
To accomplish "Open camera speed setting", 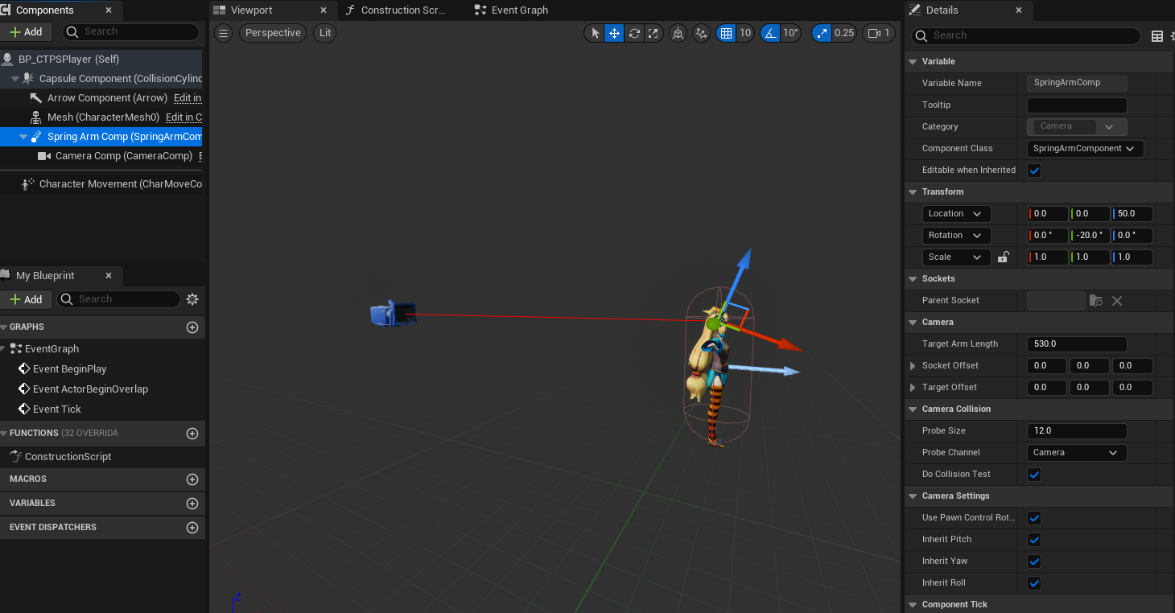I will tap(879, 33).
